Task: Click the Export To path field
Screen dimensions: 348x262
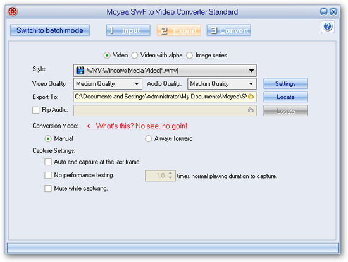Action: [165, 97]
